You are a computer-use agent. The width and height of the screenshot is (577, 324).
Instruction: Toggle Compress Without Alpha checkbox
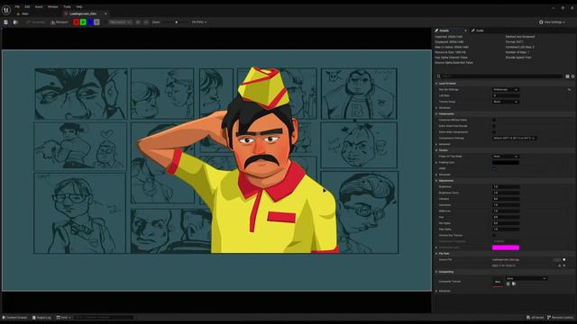(494, 120)
